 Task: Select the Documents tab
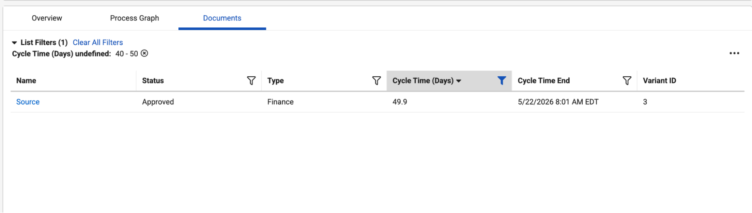[x=222, y=18]
